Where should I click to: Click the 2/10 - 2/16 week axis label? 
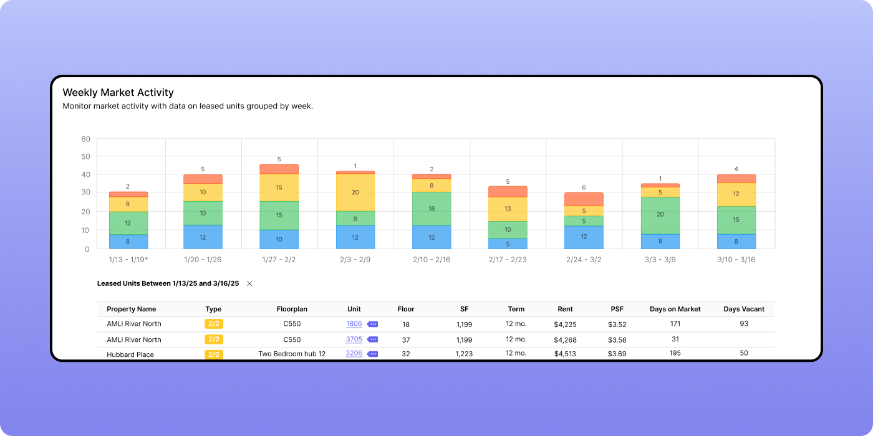pos(432,260)
